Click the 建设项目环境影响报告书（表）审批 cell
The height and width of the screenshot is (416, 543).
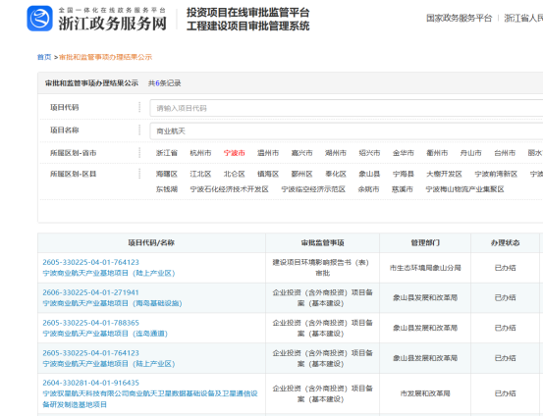(x=322, y=268)
